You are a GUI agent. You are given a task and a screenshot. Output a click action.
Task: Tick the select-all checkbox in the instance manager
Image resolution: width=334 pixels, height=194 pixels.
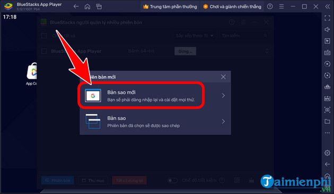click(44, 36)
